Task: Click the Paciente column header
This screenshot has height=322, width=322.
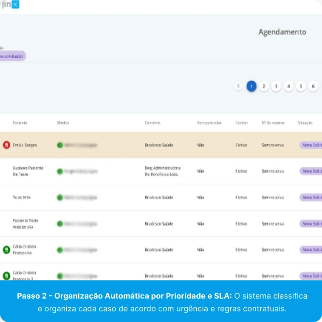Action: (20, 123)
